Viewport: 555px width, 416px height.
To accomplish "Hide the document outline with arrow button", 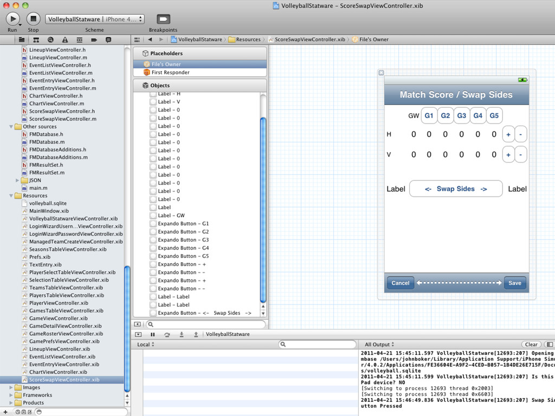I will pyautogui.click(x=137, y=324).
